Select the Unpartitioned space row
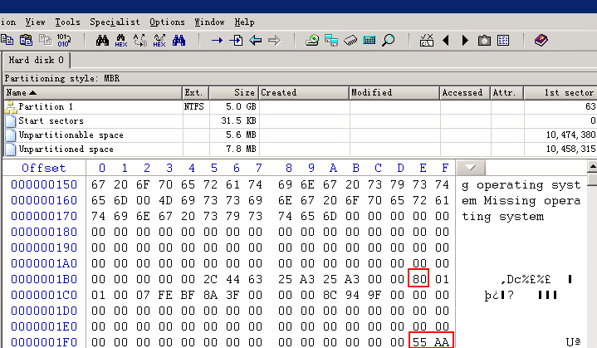 (x=300, y=149)
